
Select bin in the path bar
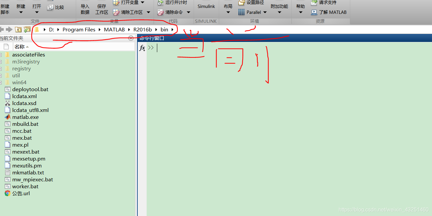coord(165,30)
